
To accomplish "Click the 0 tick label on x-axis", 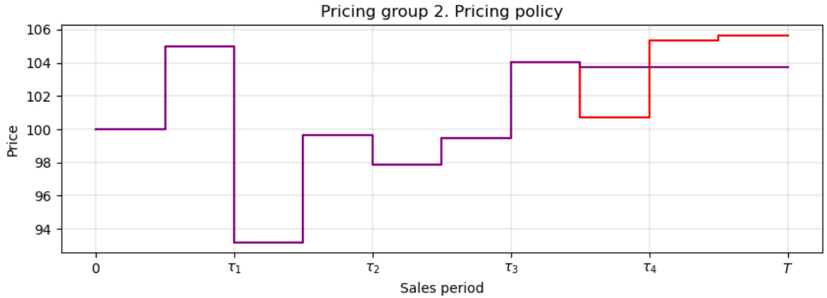I will pyautogui.click(x=96, y=267).
